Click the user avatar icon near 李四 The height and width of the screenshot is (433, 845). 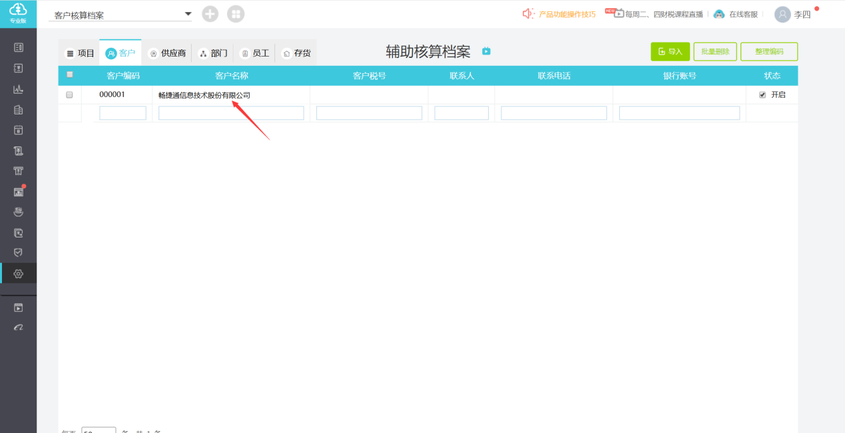(782, 14)
